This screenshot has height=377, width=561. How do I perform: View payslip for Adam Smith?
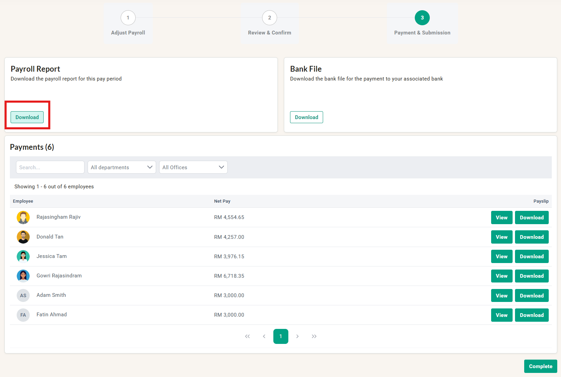(x=502, y=295)
